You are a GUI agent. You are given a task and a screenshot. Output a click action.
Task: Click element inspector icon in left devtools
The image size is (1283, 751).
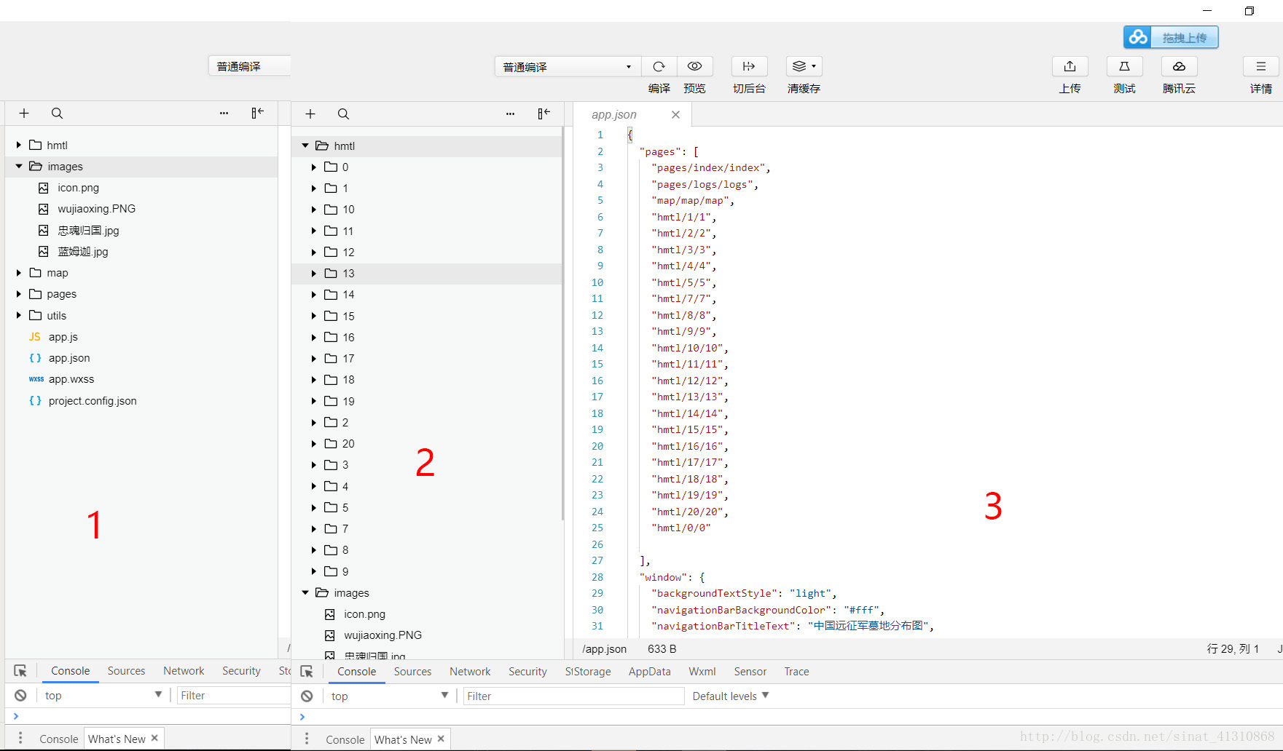point(20,671)
